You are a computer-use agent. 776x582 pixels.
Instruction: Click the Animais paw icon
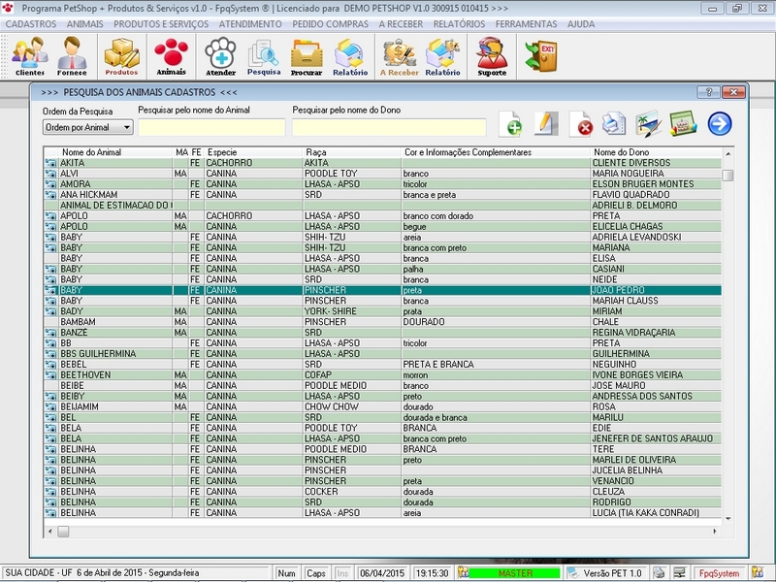(x=171, y=56)
